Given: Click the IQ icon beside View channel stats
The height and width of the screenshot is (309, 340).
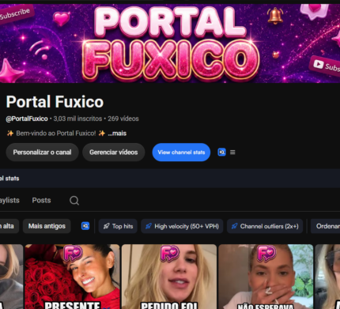Looking at the screenshot, I should (221, 153).
